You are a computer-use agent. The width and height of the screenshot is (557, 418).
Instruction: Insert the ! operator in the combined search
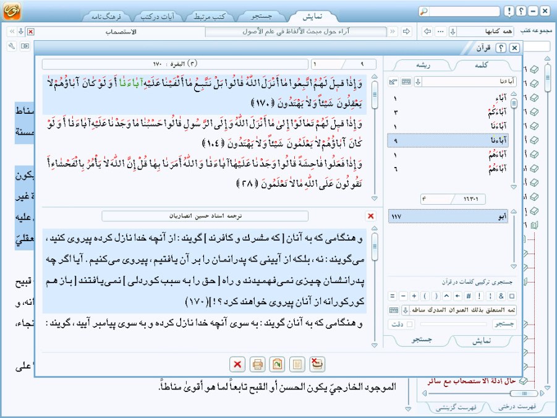(479, 296)
